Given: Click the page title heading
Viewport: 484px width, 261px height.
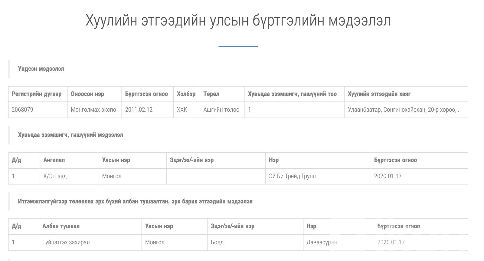Looking at the screenshot, I should coord(238,21).
